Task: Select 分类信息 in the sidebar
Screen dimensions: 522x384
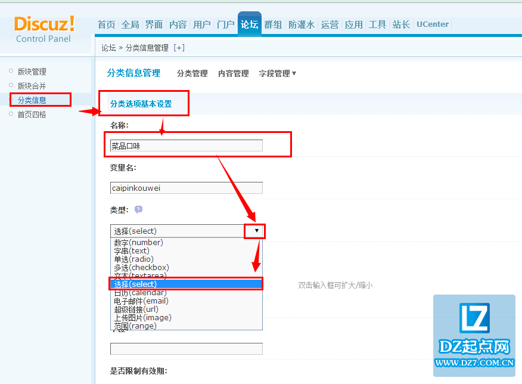Action: click(x=32, y=100)
